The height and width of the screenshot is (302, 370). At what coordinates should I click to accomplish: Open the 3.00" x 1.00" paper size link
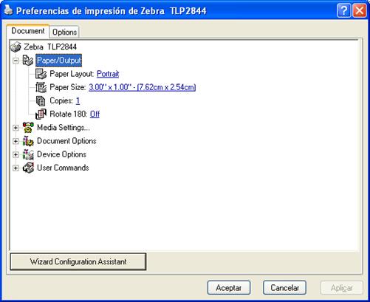pyautogui.click(x=143, y=87)
